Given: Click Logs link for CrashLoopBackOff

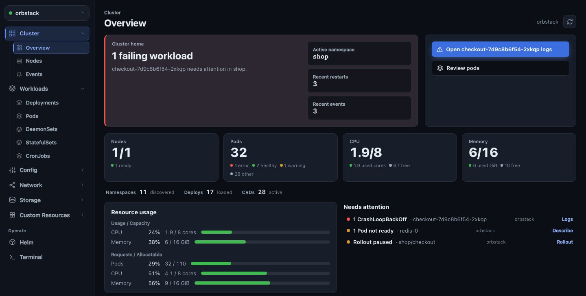Looking at the screenshot, I should 567,219.
